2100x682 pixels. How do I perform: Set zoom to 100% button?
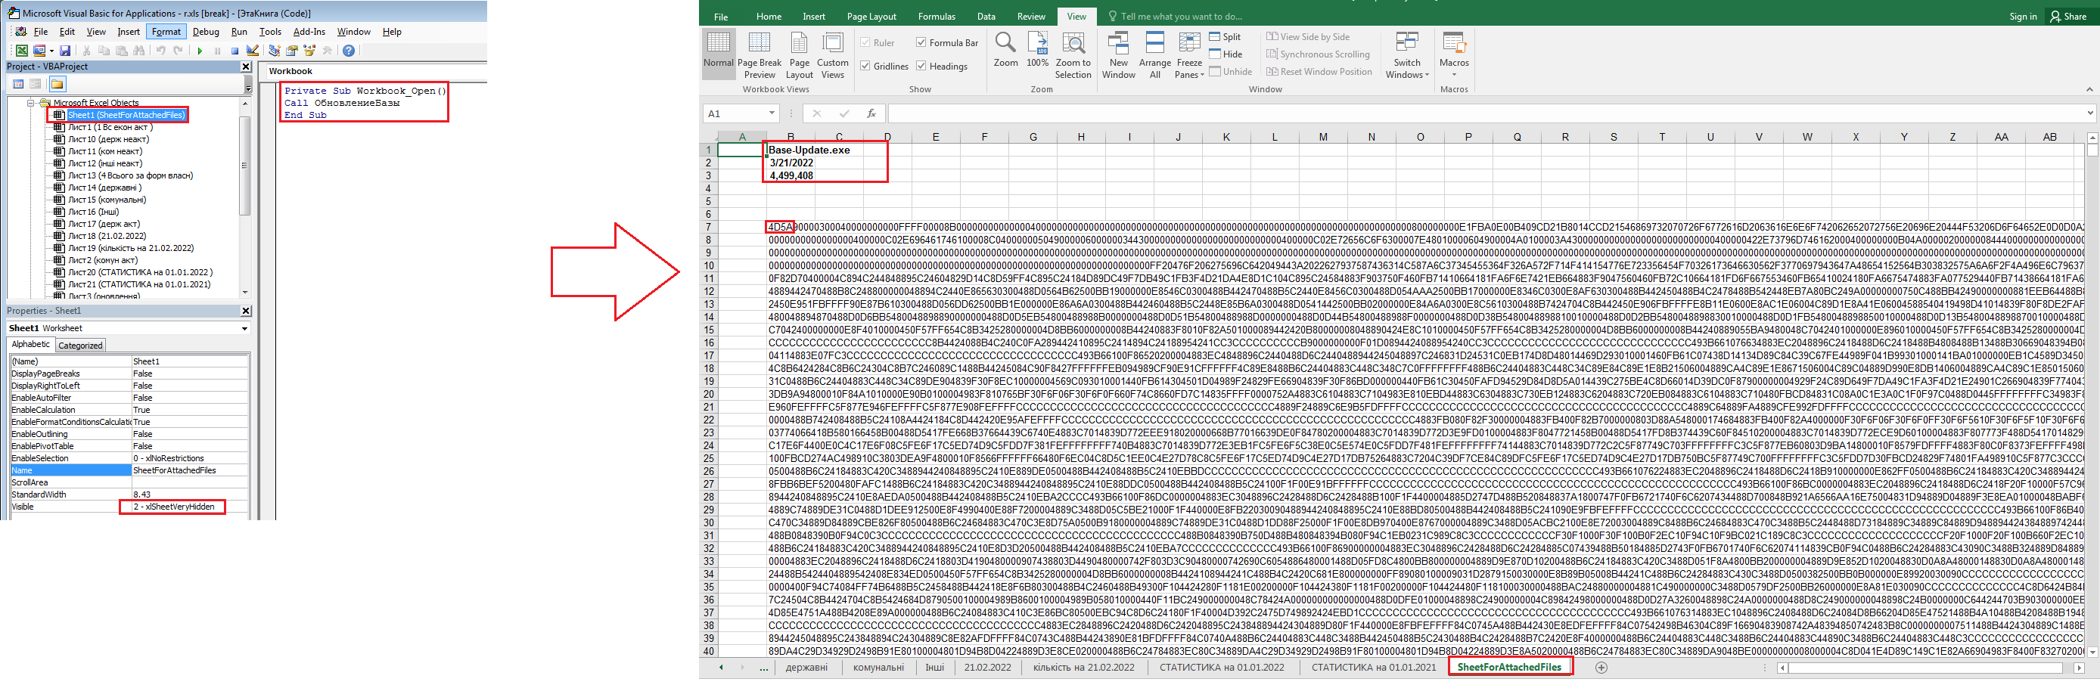[x=1037, y=50]
